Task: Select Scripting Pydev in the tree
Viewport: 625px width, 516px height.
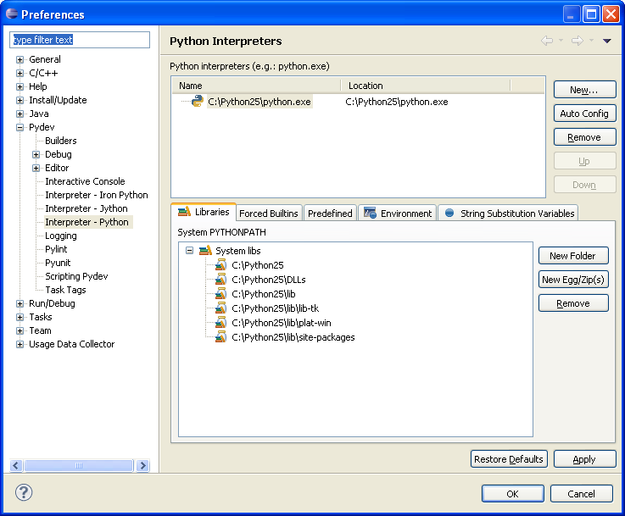Action: 76,276
